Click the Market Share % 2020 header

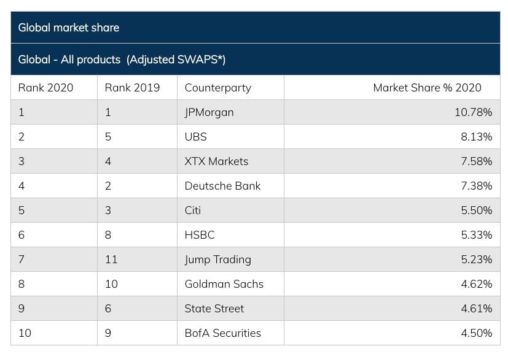(x=427, y=88)
